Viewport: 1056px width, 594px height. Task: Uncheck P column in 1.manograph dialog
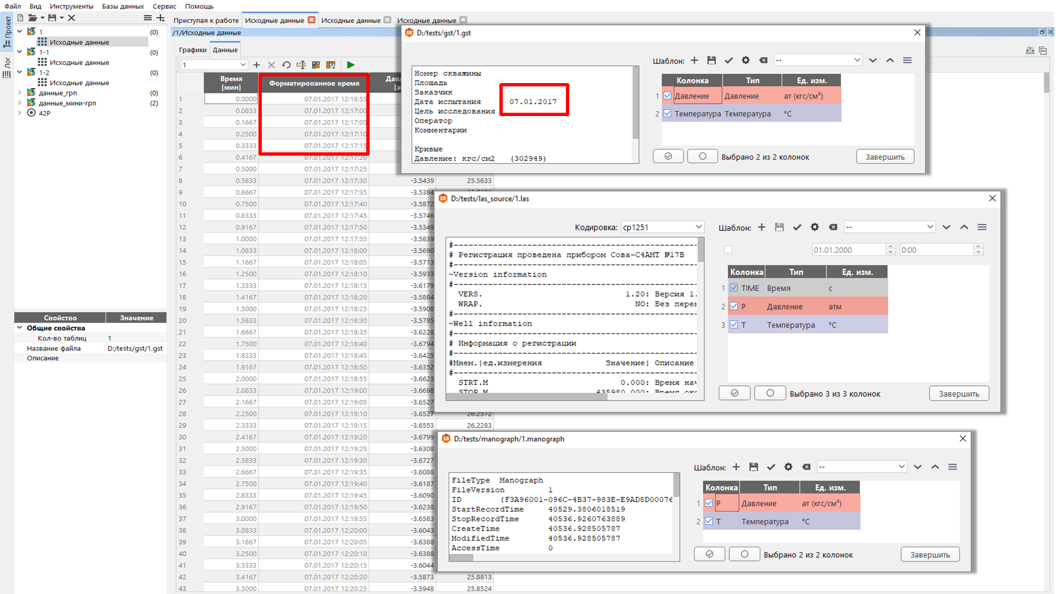[x=709, y=503]
